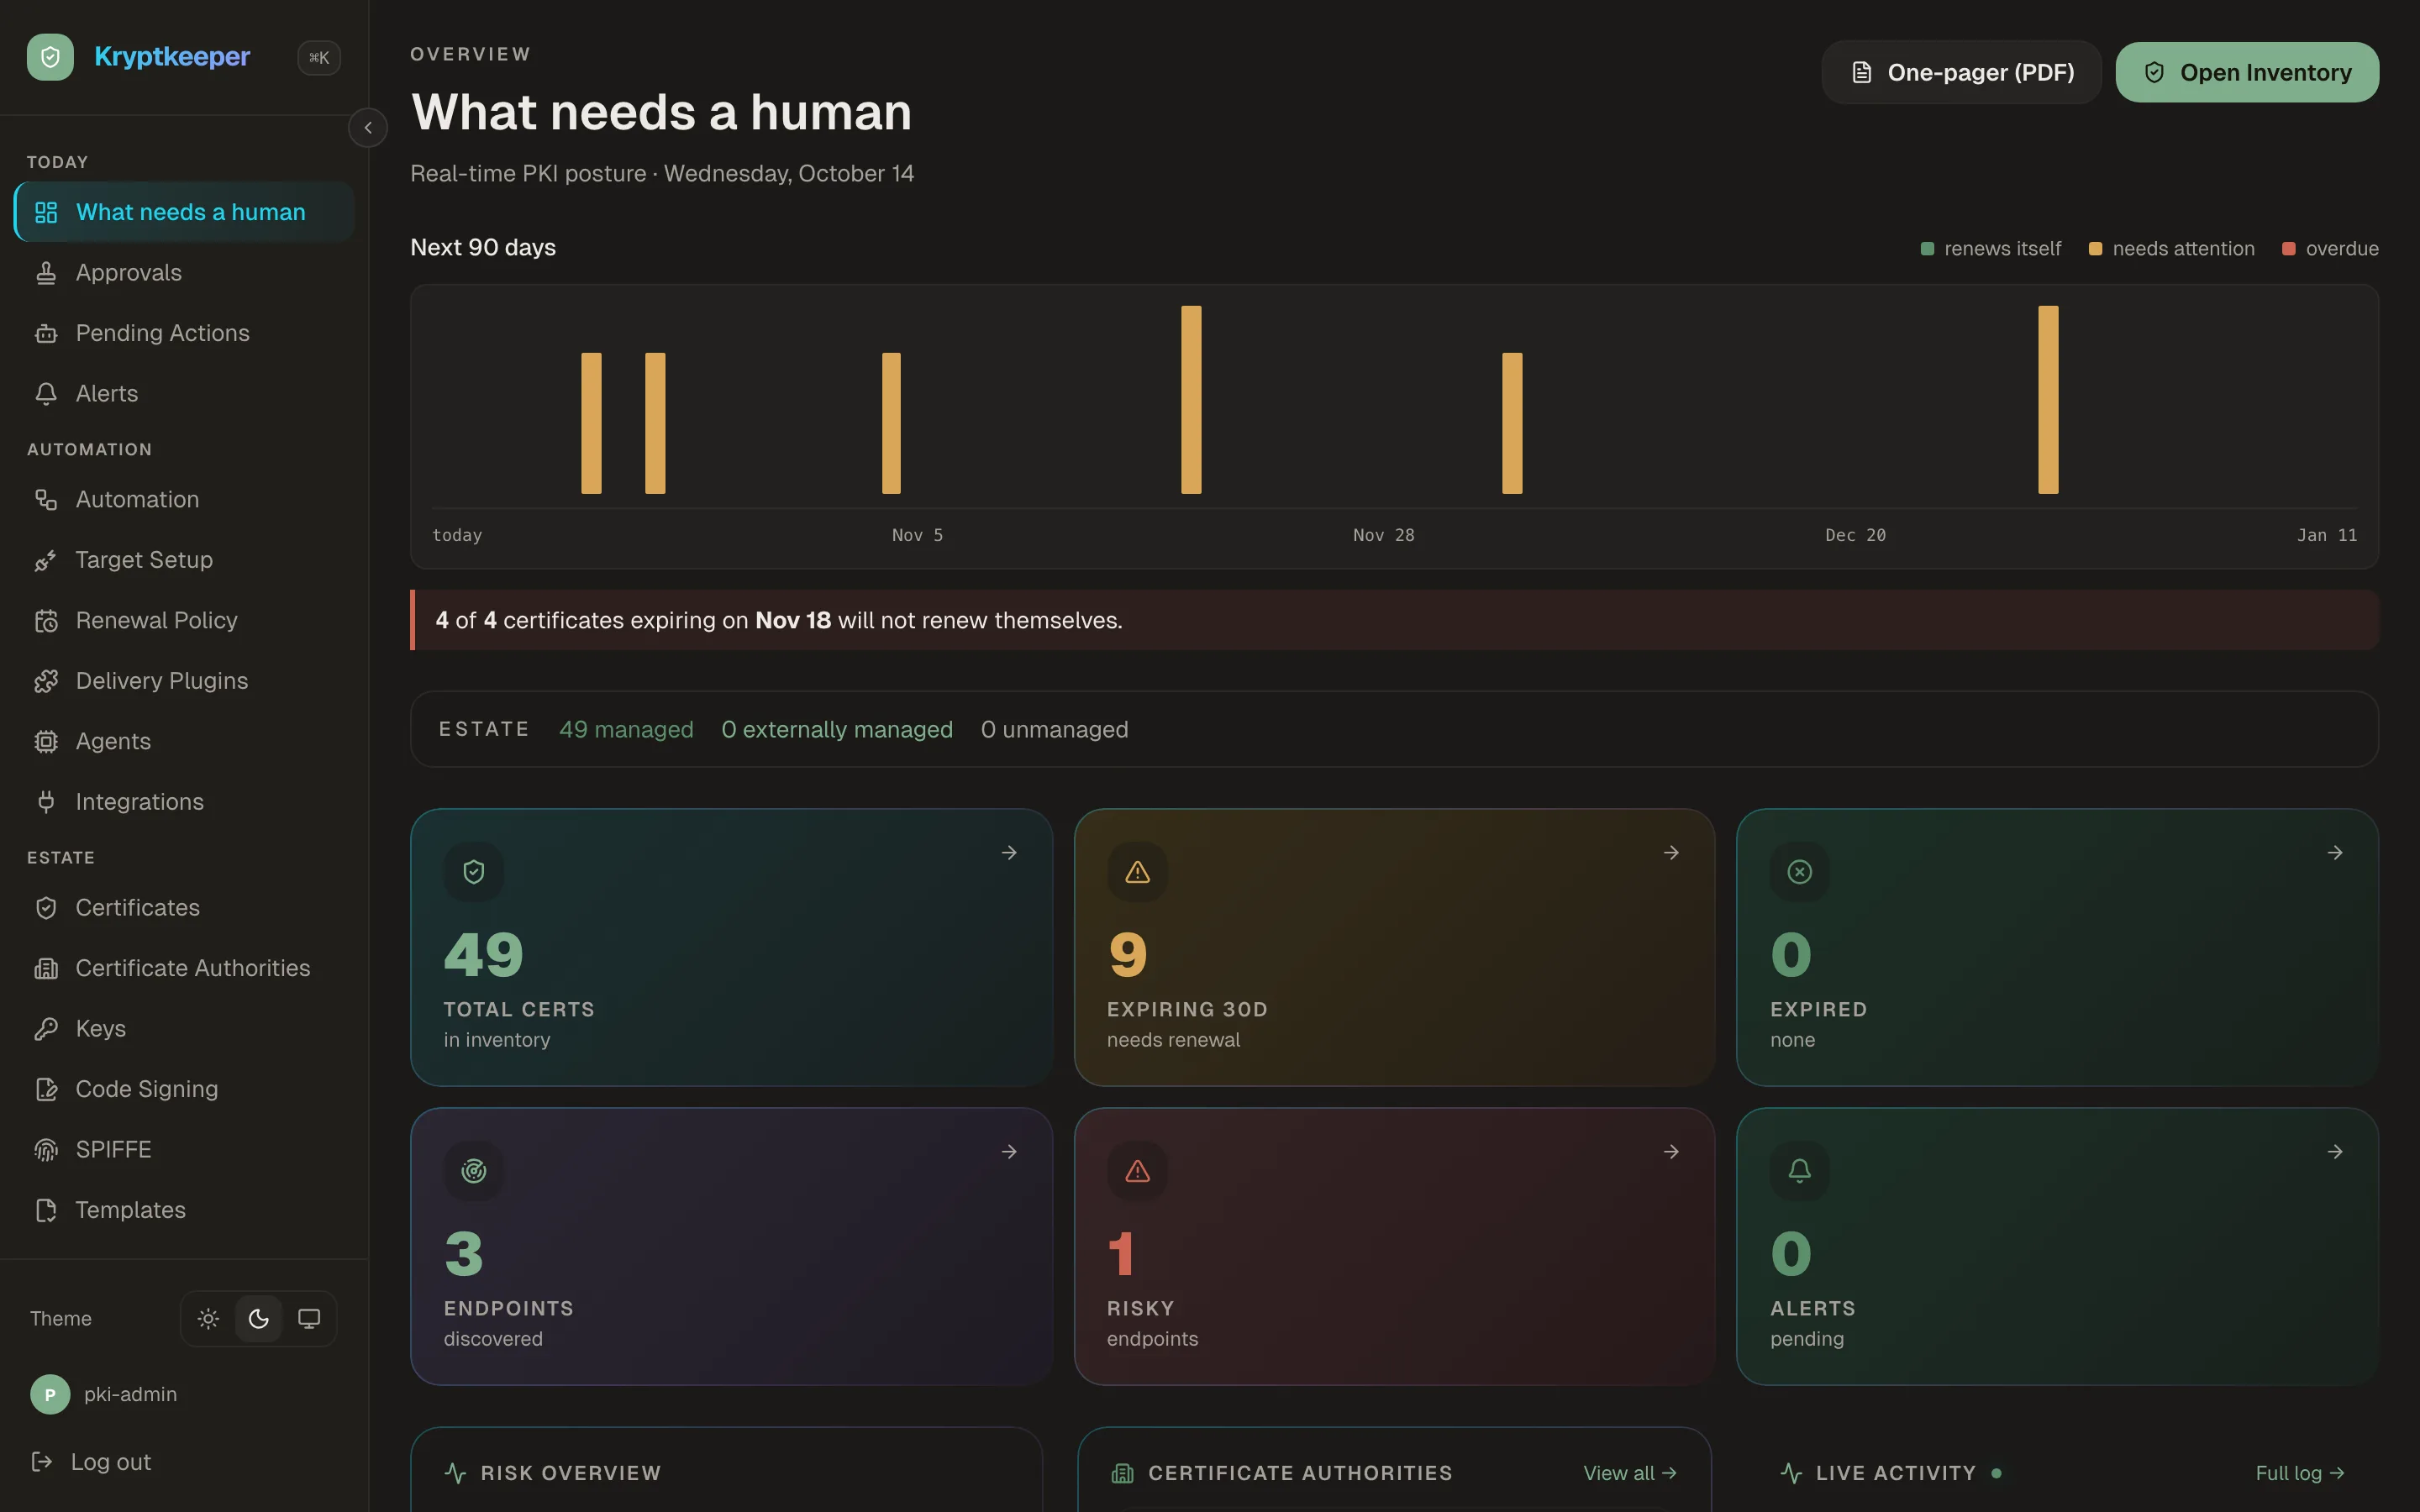Click the Target Setup plug icon
Image resolution: width=2420 pixels, height=1512 pixels.
[x=46, y=560]
